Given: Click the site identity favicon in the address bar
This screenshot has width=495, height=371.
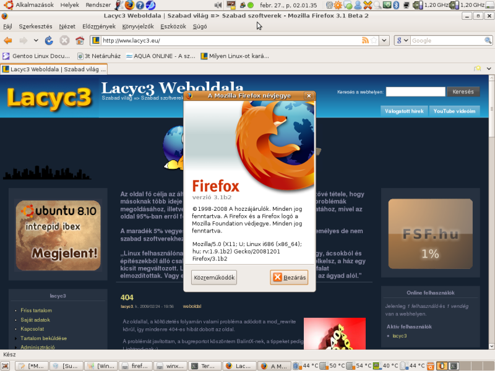Looking at the screenshot, I should tap(96, 40).
